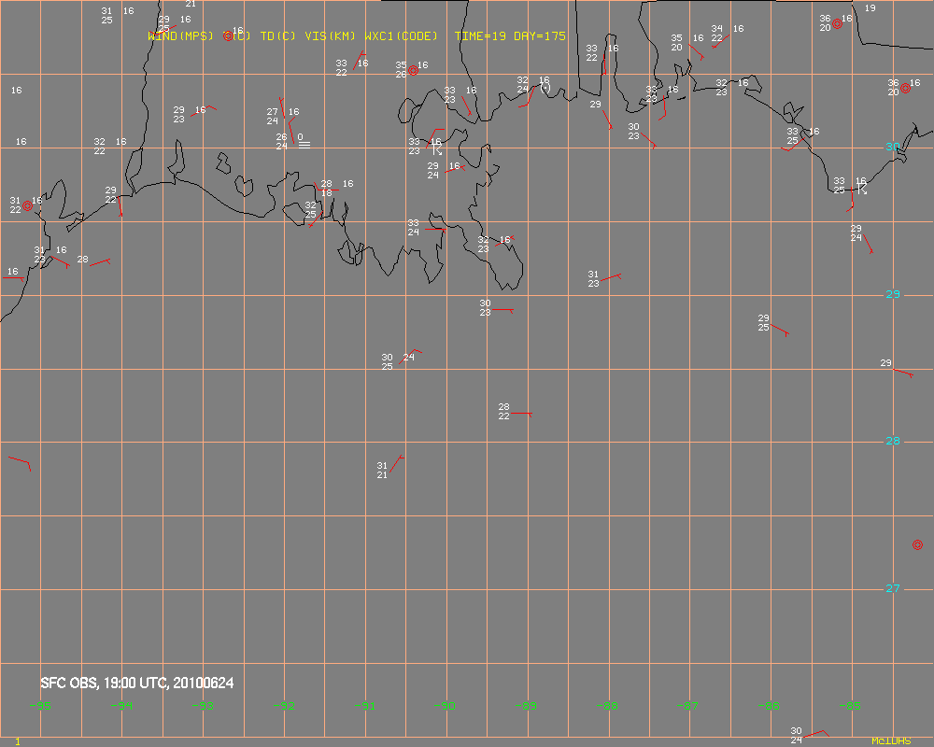This screenshot has height=747, width=934.
Task: Click the -95 longitude label
Action: coord(40,706)
